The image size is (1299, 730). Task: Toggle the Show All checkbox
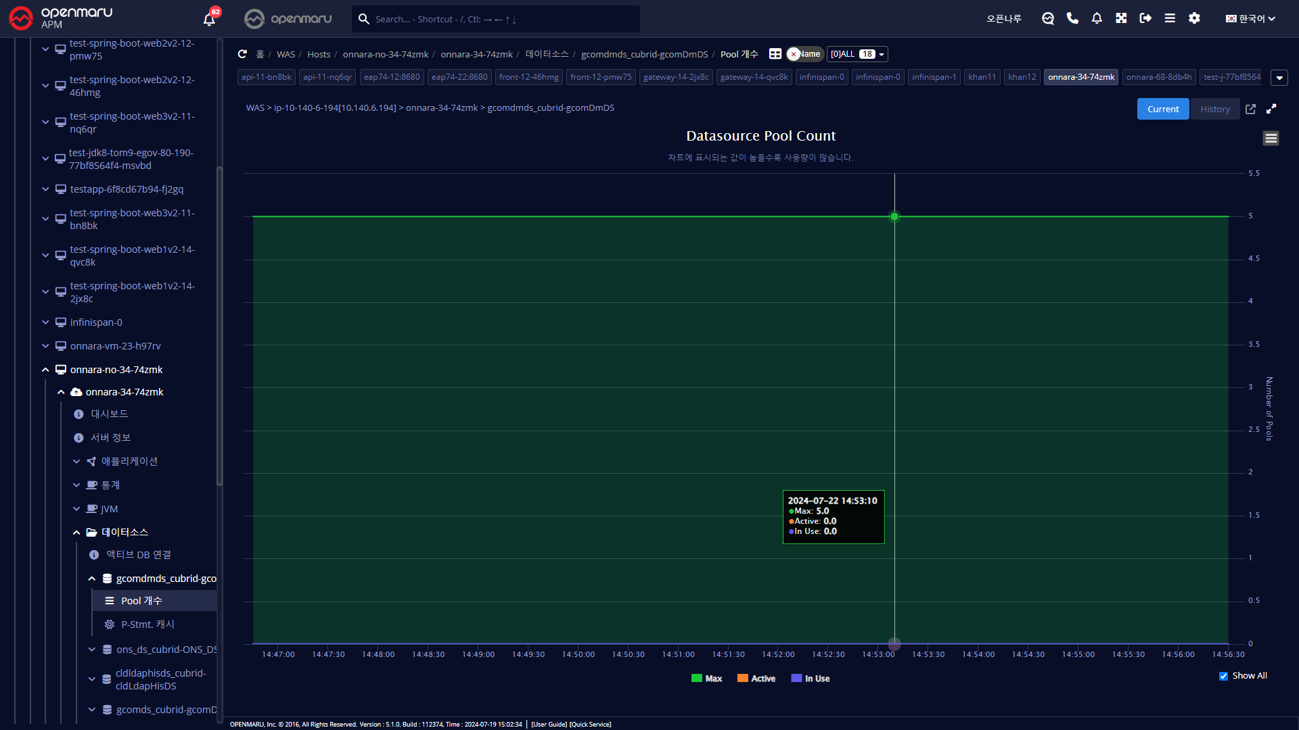click(1223, 676)
